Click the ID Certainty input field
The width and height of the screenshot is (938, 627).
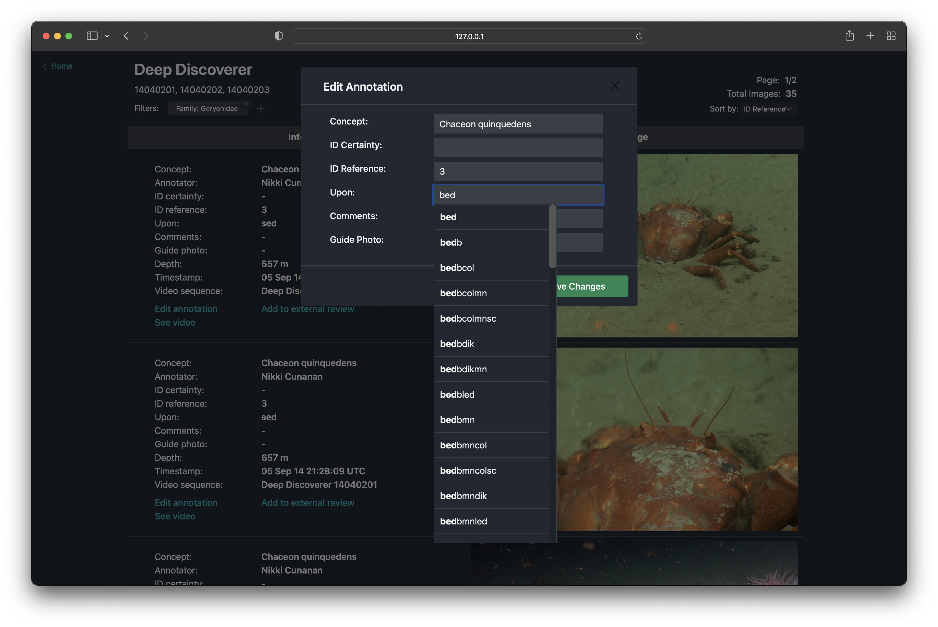pyautogui.click(x=518, y=148)
